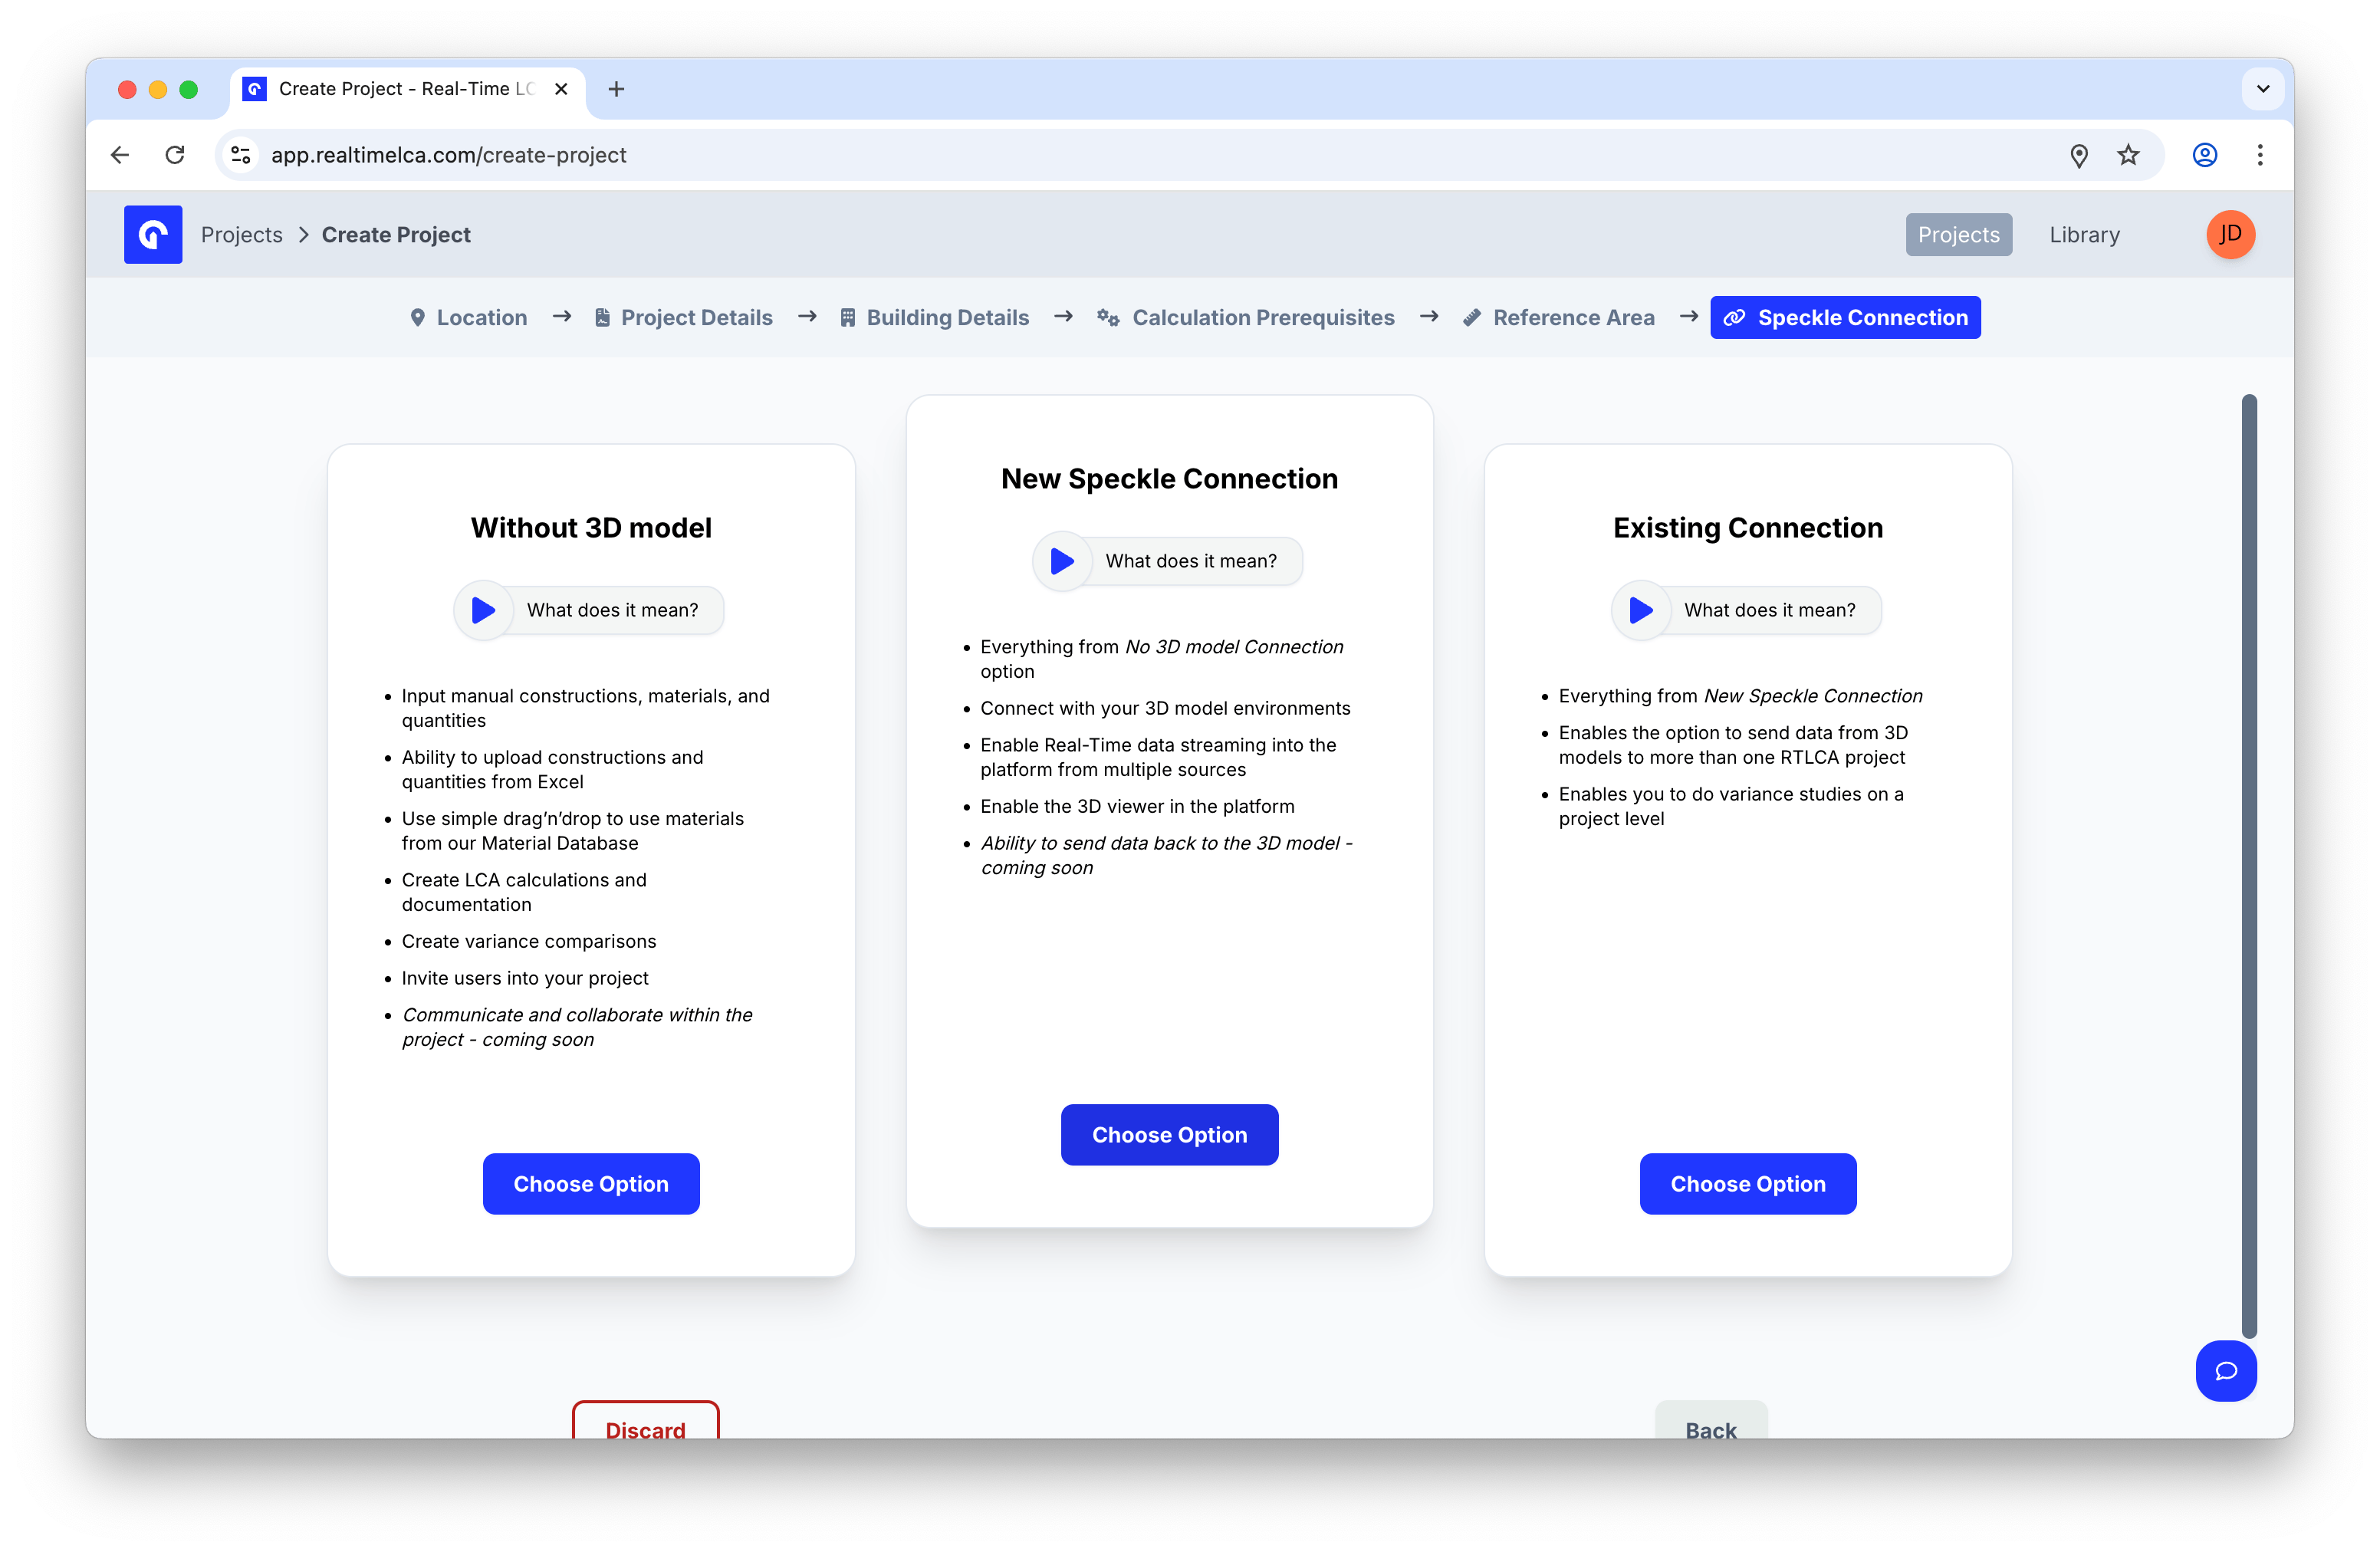Click 'Communicate and collaborate within the project' bullet
The height and width of the screenshot is (1552, 2380).
click(x=577, y=1027)
